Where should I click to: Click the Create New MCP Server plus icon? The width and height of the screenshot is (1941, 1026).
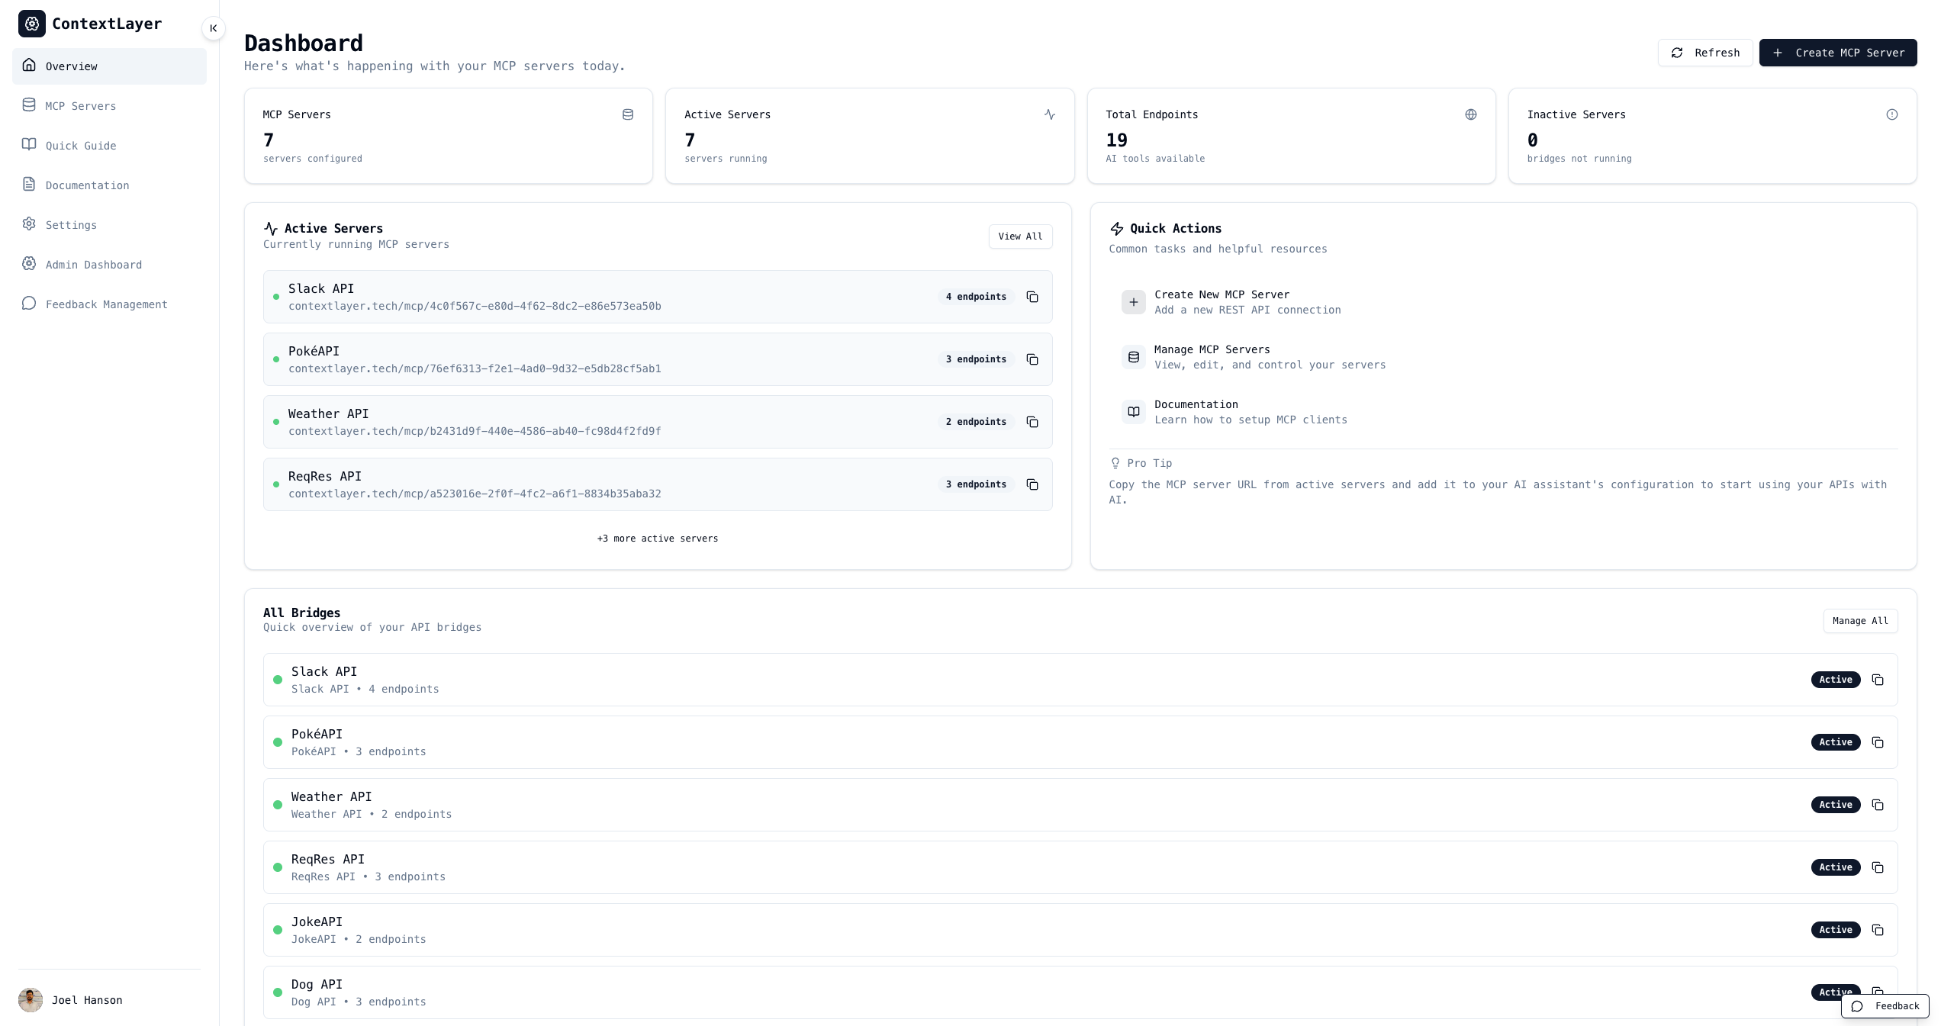[1133, 302]
